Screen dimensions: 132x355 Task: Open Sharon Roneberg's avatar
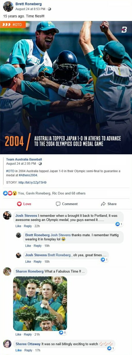[7, 272]
